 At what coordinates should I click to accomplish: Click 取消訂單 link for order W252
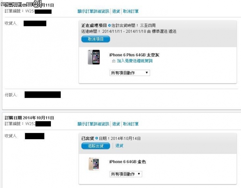click(131, 124)
